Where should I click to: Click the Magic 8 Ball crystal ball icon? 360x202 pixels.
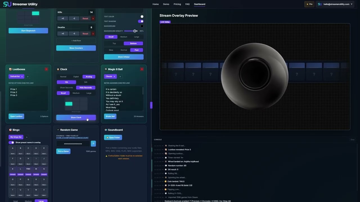point(106,69)
